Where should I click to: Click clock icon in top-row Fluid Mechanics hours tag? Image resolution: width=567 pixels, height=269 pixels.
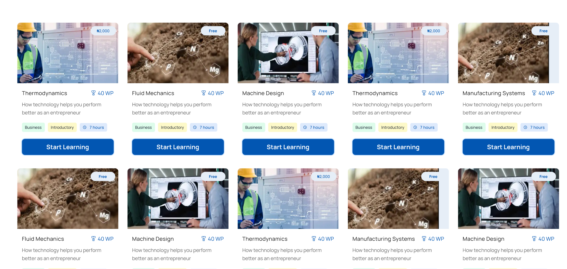coord(195,128)
